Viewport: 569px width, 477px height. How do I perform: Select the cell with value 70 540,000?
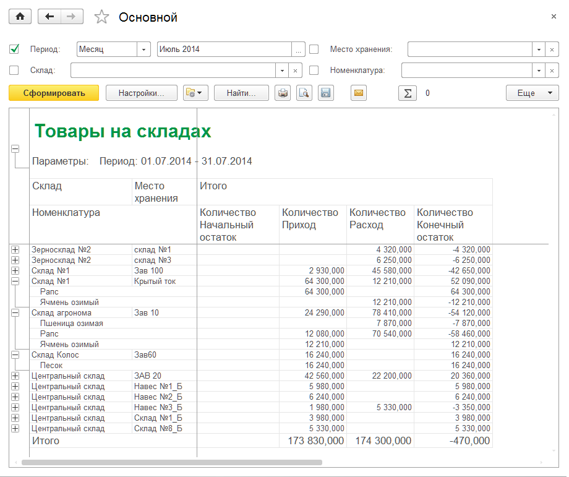pos(380,334)
